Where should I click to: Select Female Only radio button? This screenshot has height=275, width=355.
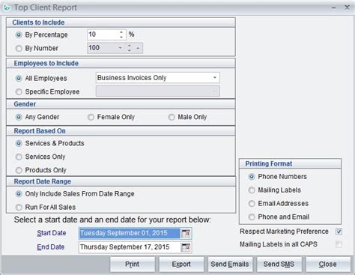pos(91,117)
